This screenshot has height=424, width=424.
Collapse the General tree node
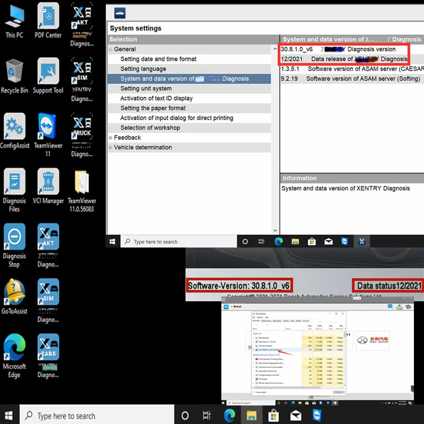(x=110, y=49)
